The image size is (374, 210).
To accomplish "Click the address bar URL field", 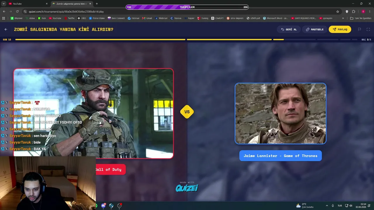I will (181, 12).
